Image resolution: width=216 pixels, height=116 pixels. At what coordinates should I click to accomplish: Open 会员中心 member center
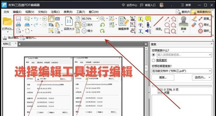130,5
